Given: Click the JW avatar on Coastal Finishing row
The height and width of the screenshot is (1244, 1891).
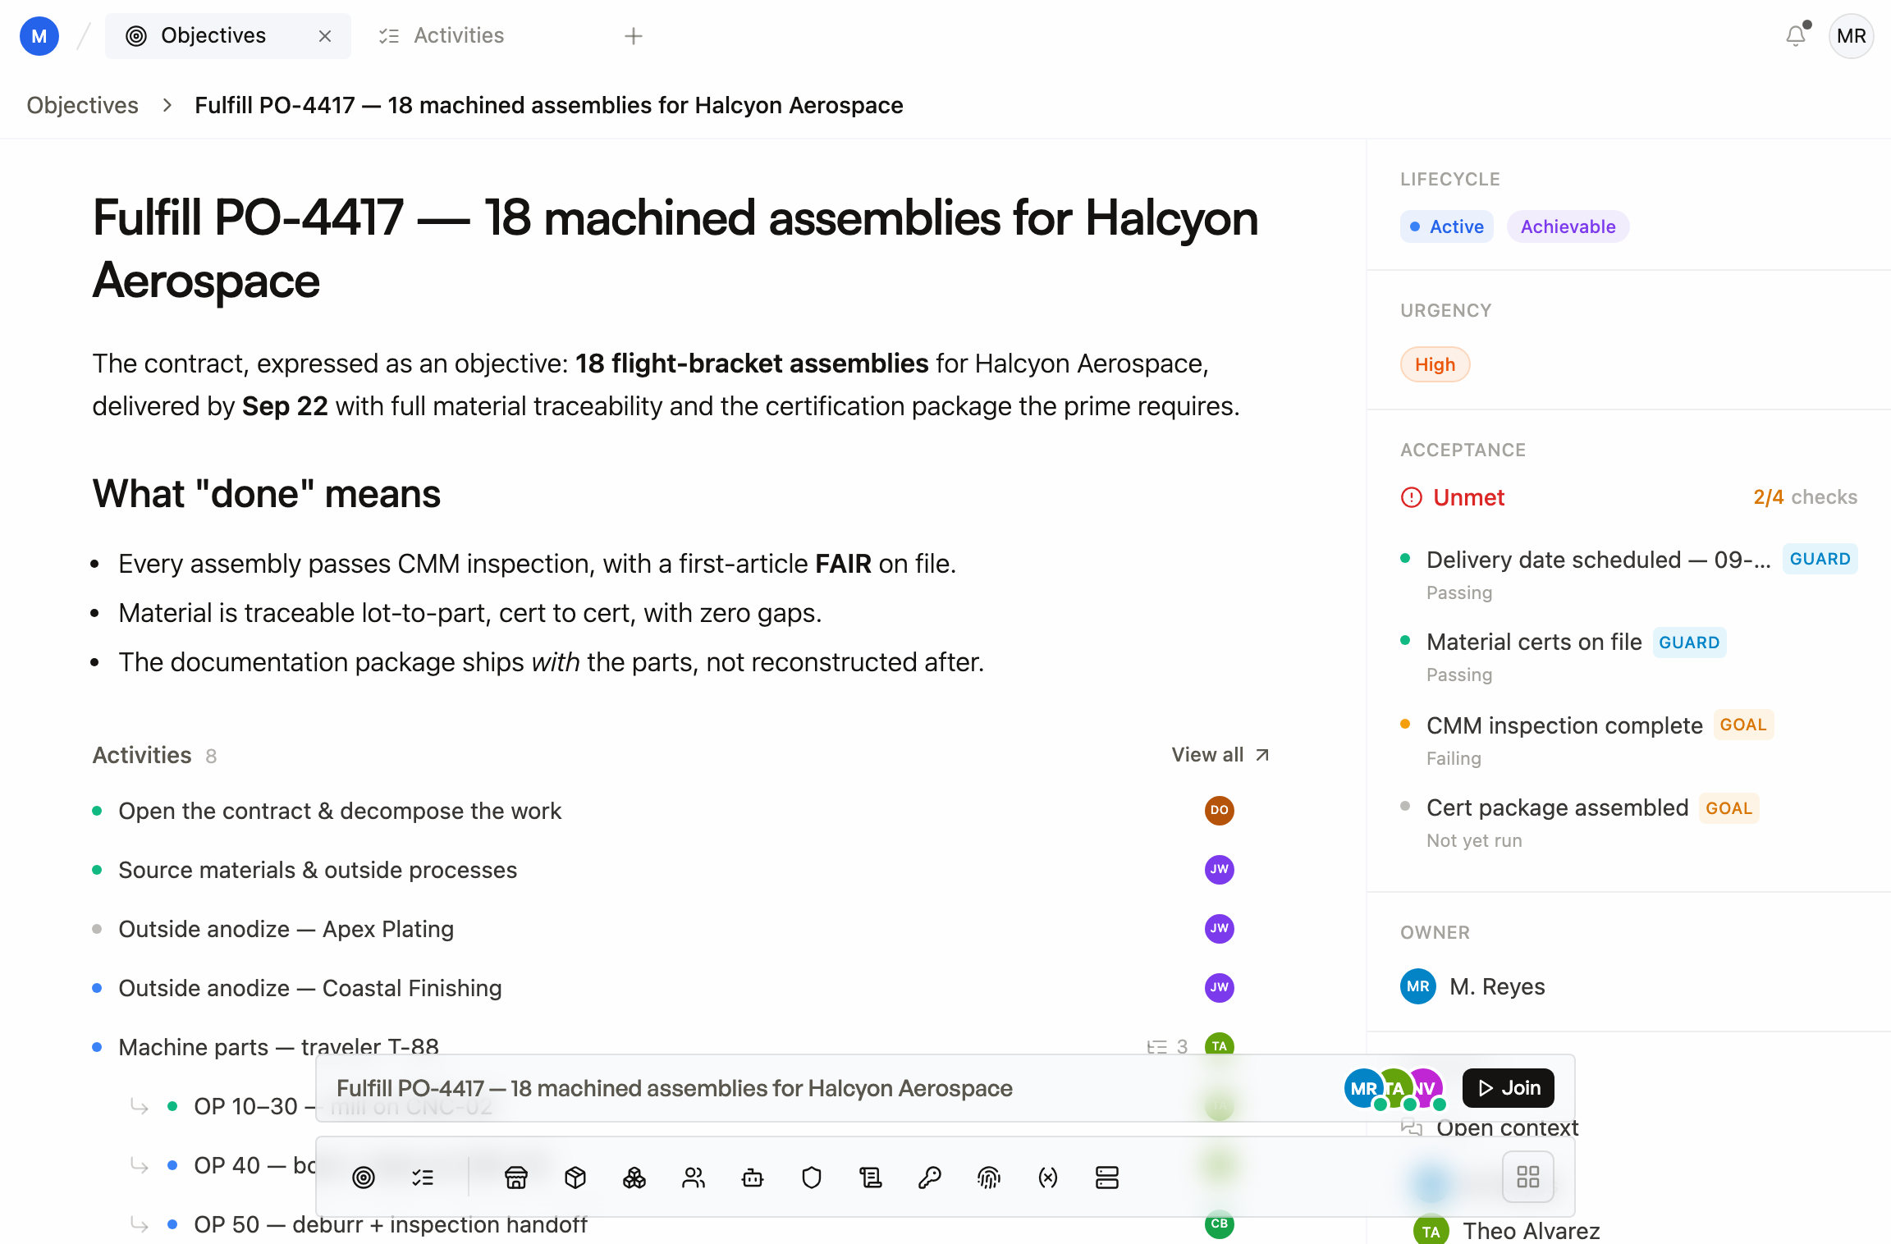Looking at the screenshot, I should point(1219,988).
